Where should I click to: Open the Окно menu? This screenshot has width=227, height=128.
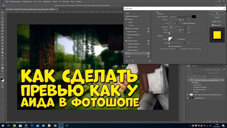pos(72,1)
